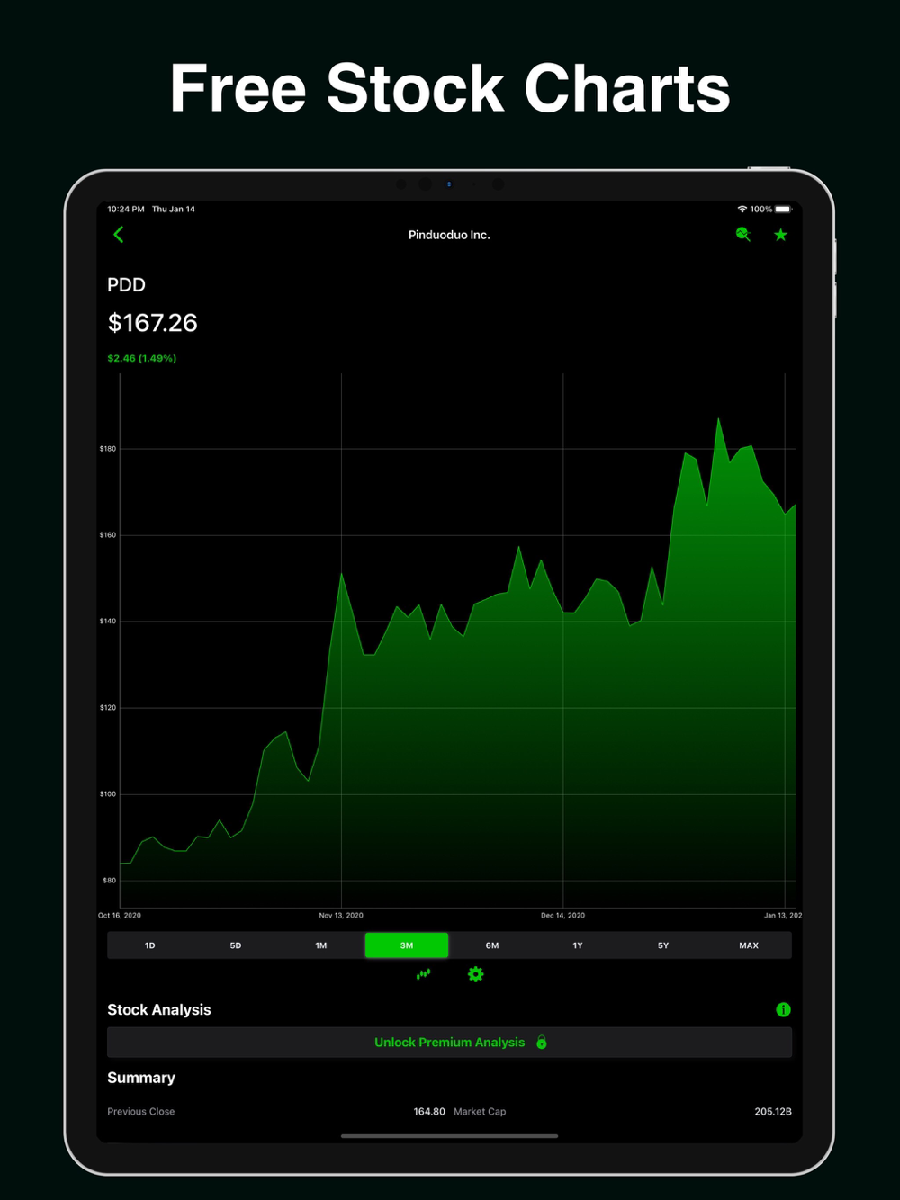Tap the $2.46 (1.49%) change
This screenshot has width=900, height=1200.
[142, 358]
